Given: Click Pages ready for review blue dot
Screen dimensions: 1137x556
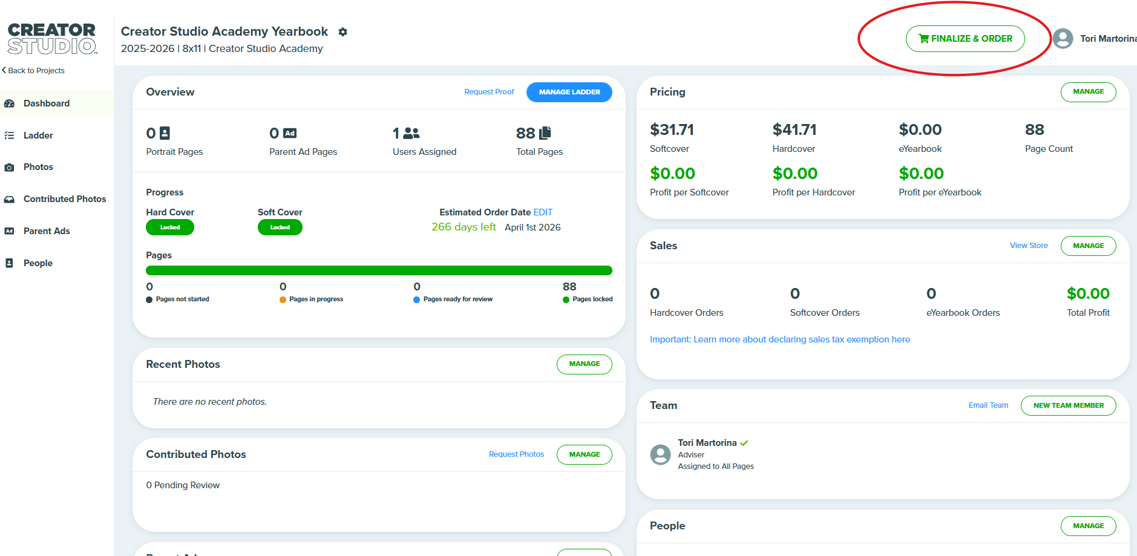Looking at the screenshot, I should click(416, 299).
